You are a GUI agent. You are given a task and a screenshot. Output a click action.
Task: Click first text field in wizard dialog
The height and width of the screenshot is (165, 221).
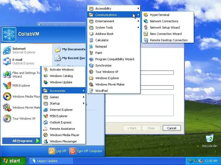point(157,73)
